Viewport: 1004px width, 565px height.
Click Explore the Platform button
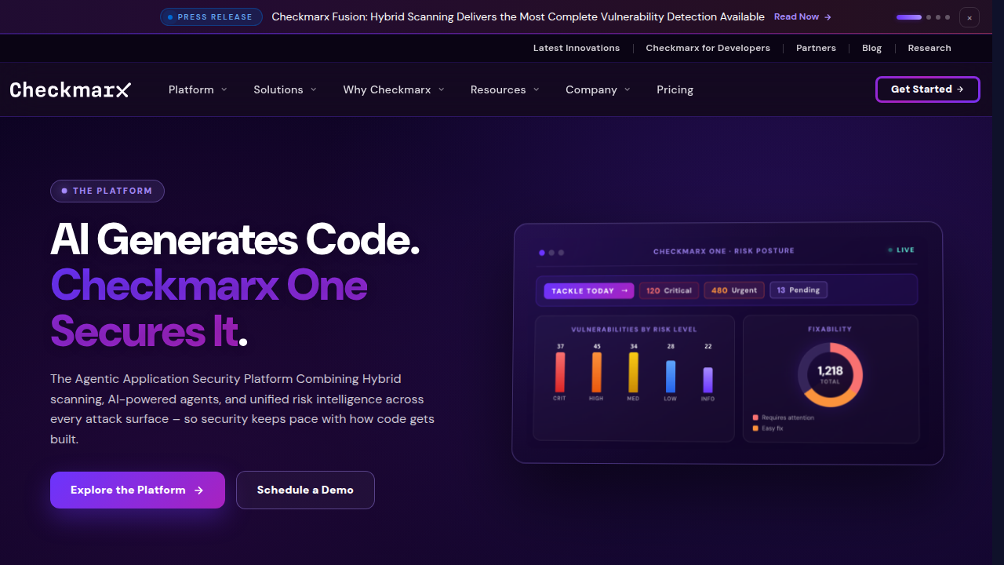[137, 490]
